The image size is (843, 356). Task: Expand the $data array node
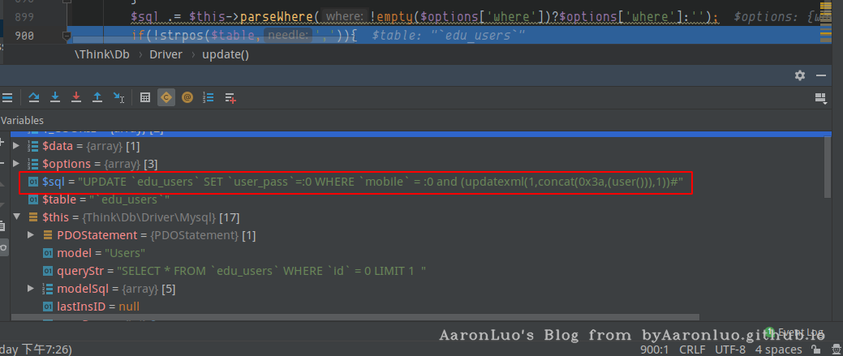click(17, 146)
